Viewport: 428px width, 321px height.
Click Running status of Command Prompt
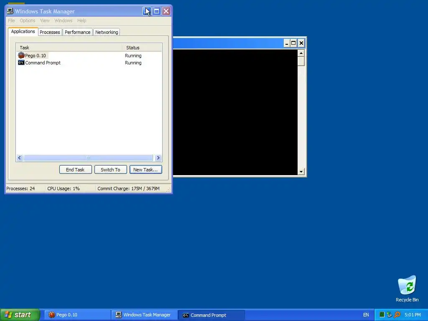(x=133, y=63)
